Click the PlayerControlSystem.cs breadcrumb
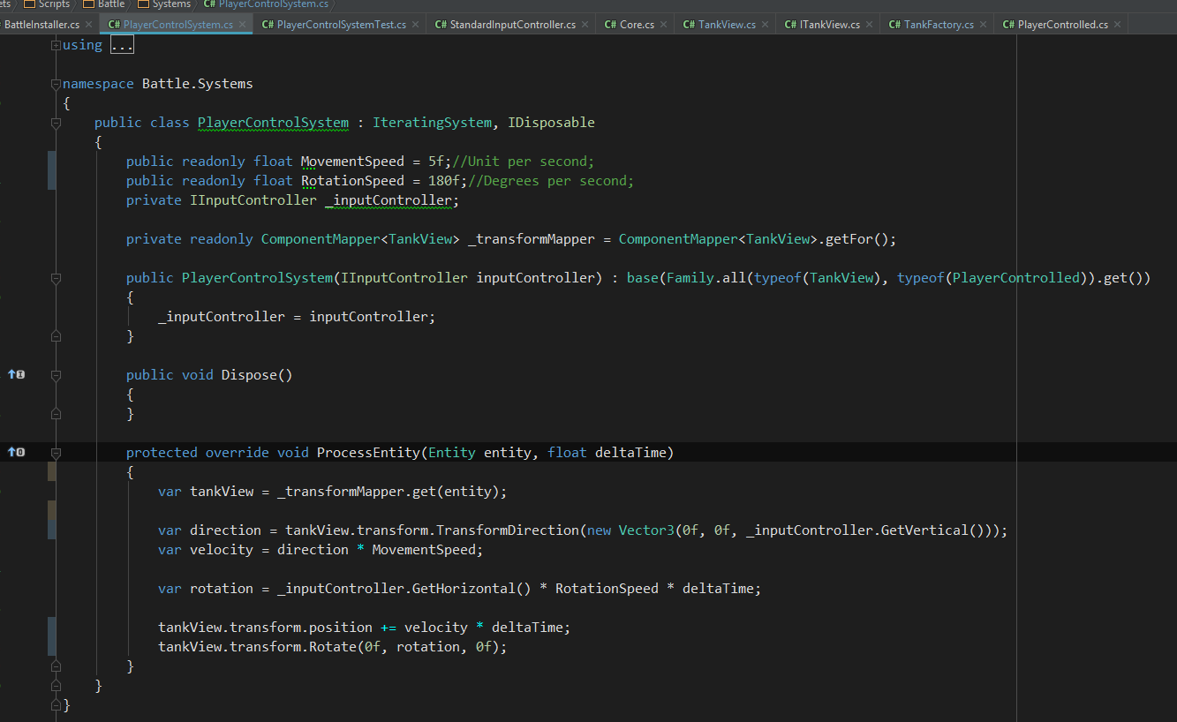Screen dimensions: 1177x722 [x=266, y=4]
